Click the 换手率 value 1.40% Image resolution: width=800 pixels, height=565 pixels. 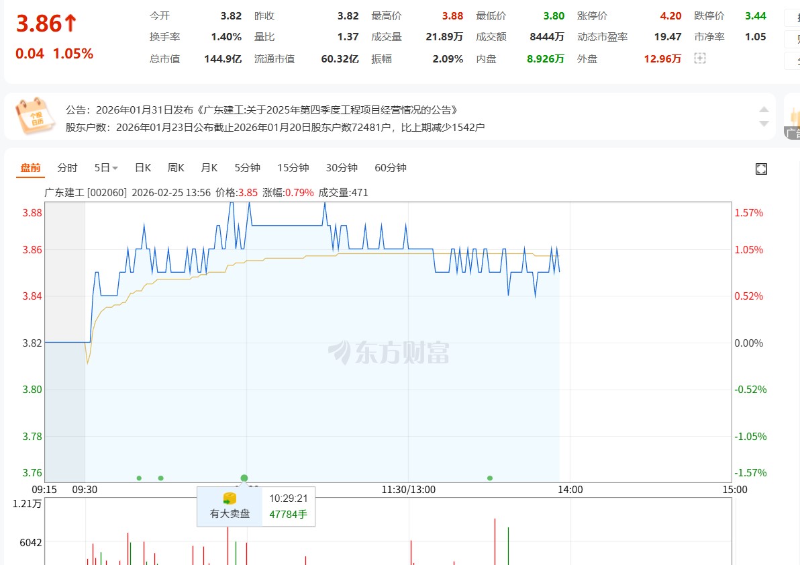click(x=227, y=37)
